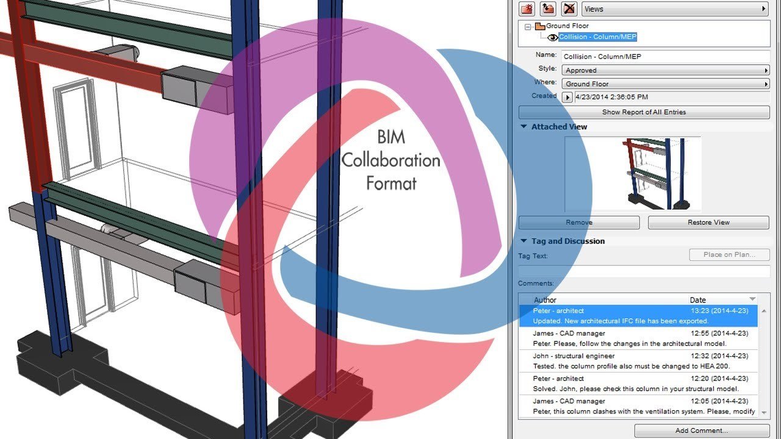Click the Created date value 4/23/2014
Image resolution: width=781 pixels, height=439 pixels.
611,97
